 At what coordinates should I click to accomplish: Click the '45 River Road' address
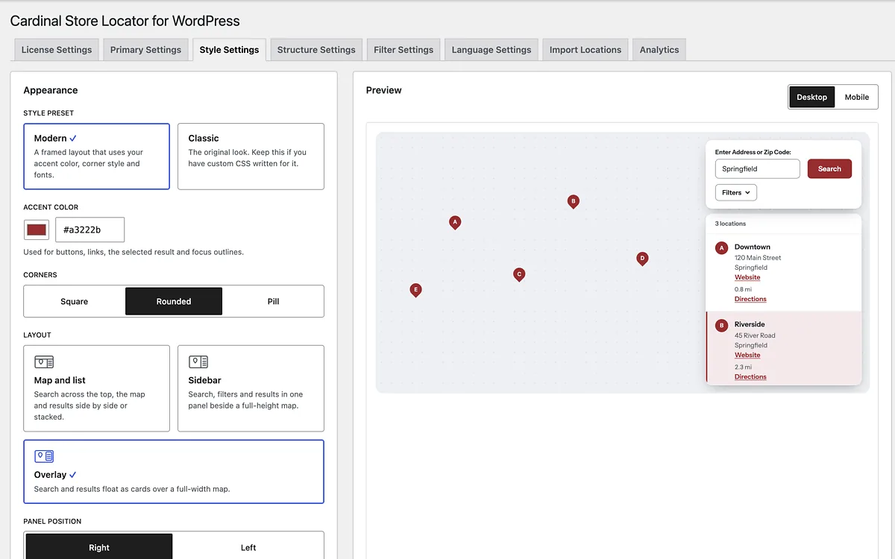point(755,335)
